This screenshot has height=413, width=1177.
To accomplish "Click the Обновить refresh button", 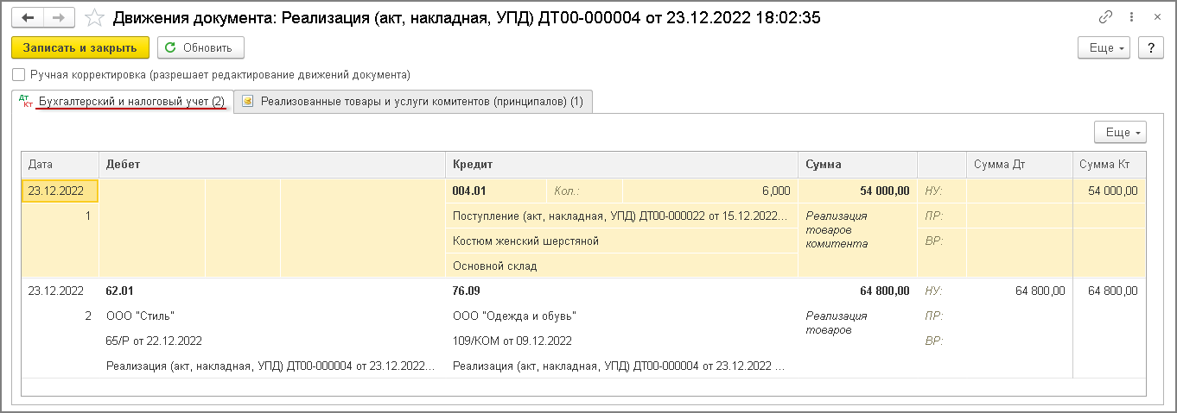I will coord(200,47).
